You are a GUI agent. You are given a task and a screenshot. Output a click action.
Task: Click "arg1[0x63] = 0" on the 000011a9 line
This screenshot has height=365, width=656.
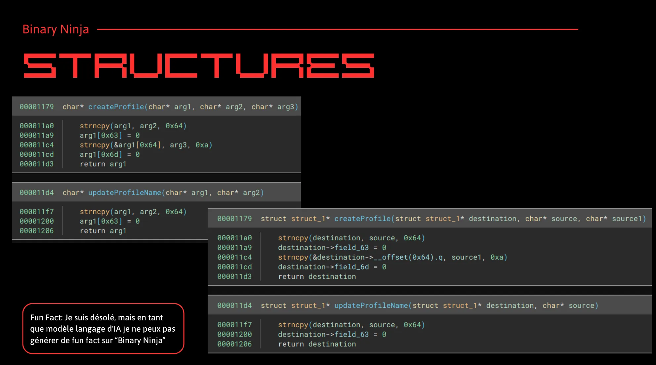[x=109, y=136]
